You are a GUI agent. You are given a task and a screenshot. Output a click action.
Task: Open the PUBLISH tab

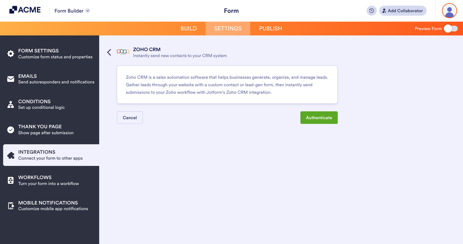pyautogui.click(x=270, y=28)
